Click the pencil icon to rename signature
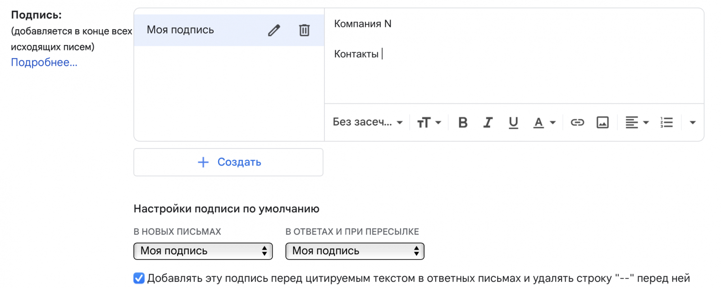The image size is (721, 288). tap(274, 30)
